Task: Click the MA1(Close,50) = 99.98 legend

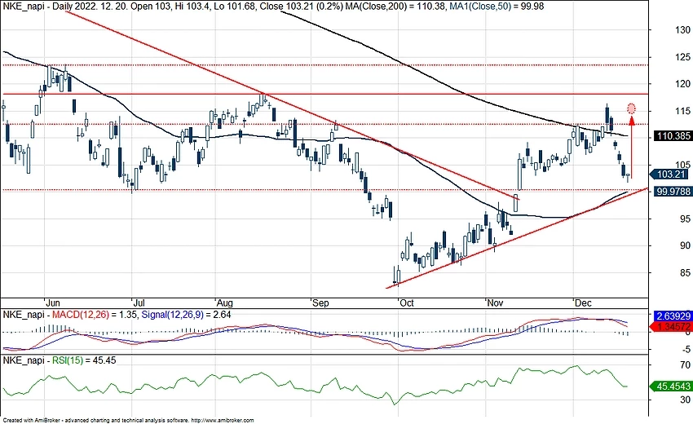Action: (x=497, y=7)
